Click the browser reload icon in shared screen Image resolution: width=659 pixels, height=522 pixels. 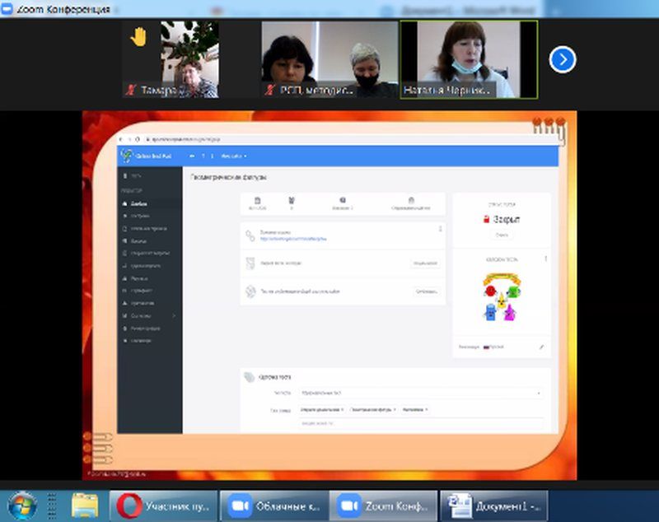(x=138, y=139)
